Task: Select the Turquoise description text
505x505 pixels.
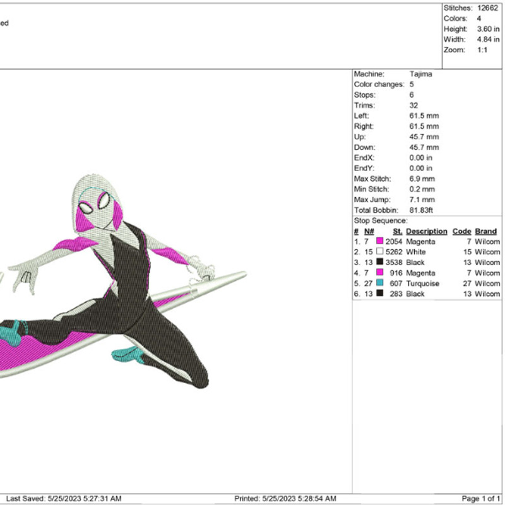Action: point(422,284)
